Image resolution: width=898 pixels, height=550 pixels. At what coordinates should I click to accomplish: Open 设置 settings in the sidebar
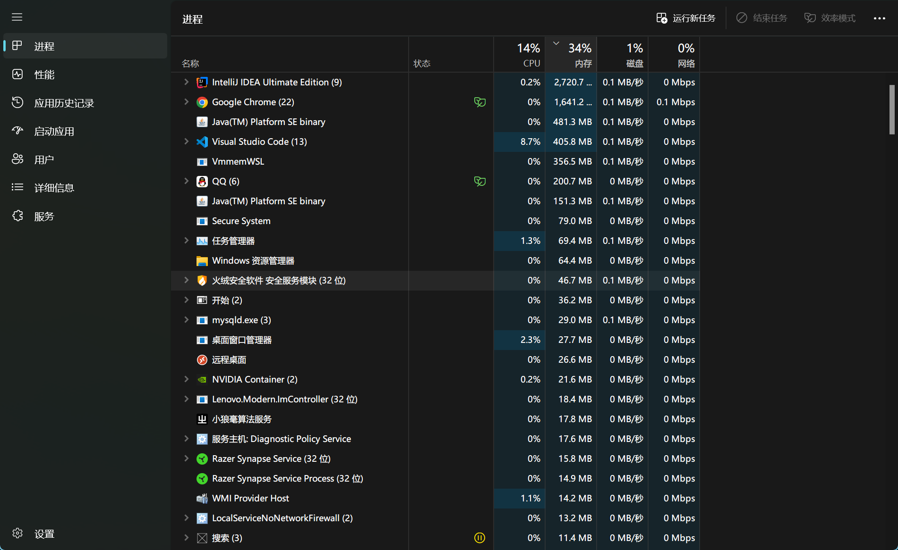[x=44, y=533]
